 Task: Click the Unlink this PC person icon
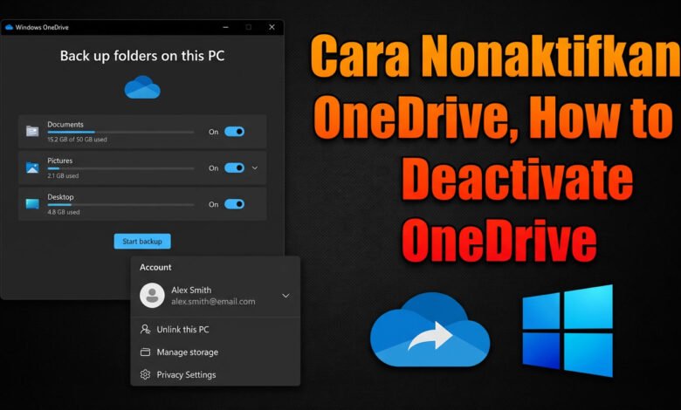145,329
